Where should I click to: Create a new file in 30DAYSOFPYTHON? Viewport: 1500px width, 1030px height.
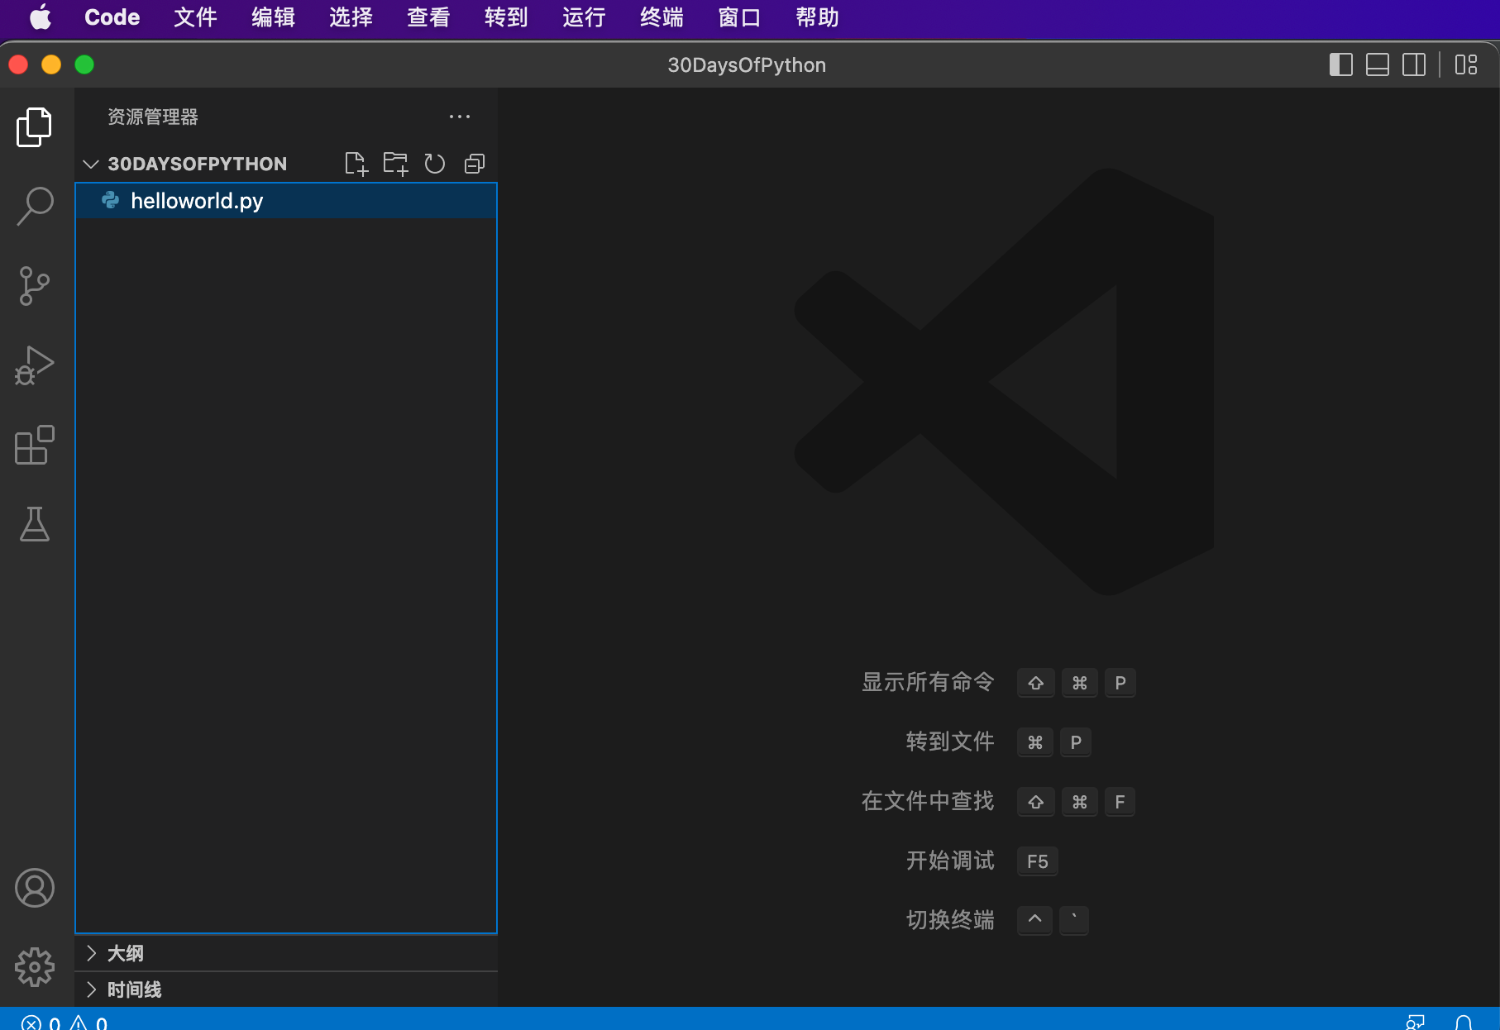coord(356,164)
